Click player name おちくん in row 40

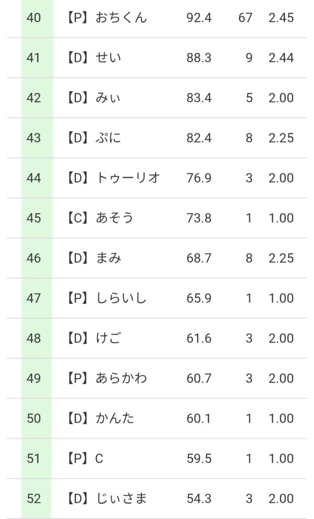tap(121, 18)
